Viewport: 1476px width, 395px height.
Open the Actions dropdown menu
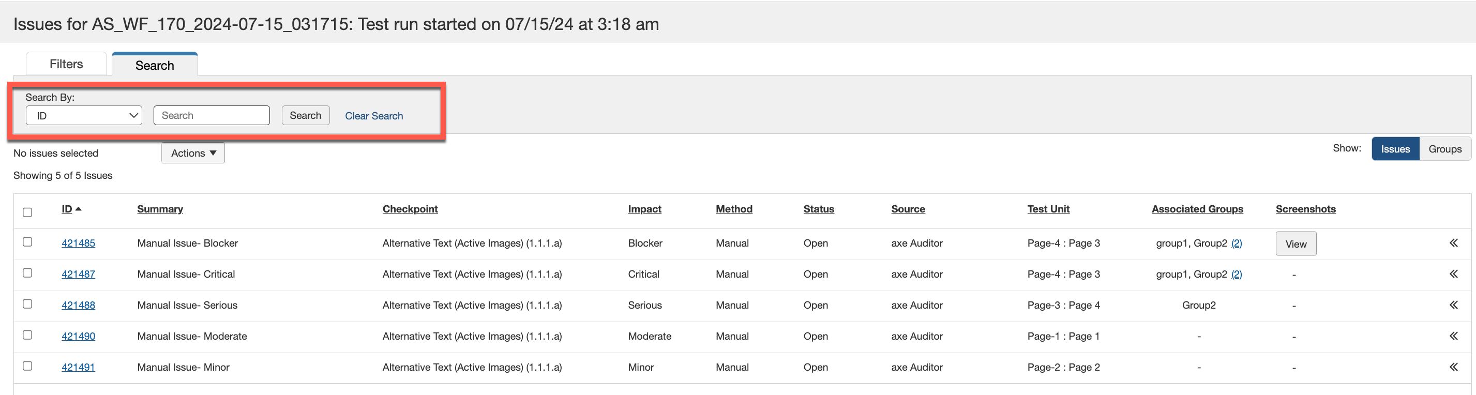pos(193,154)
